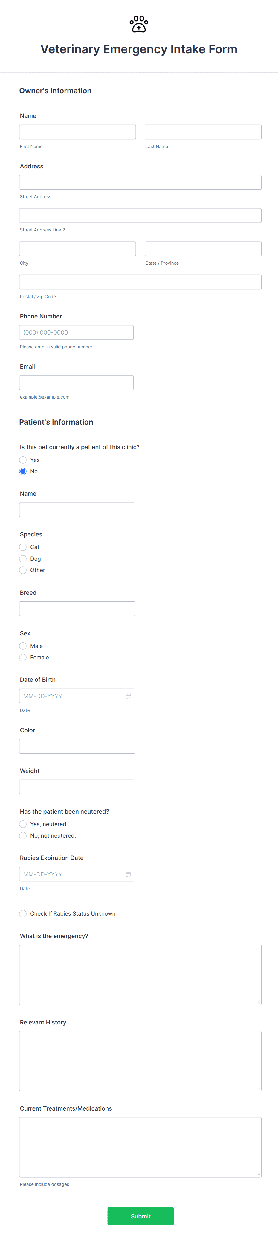
Task: Open the Rabies Expiration Date calendar icon
Action: [x=128, y=874]
